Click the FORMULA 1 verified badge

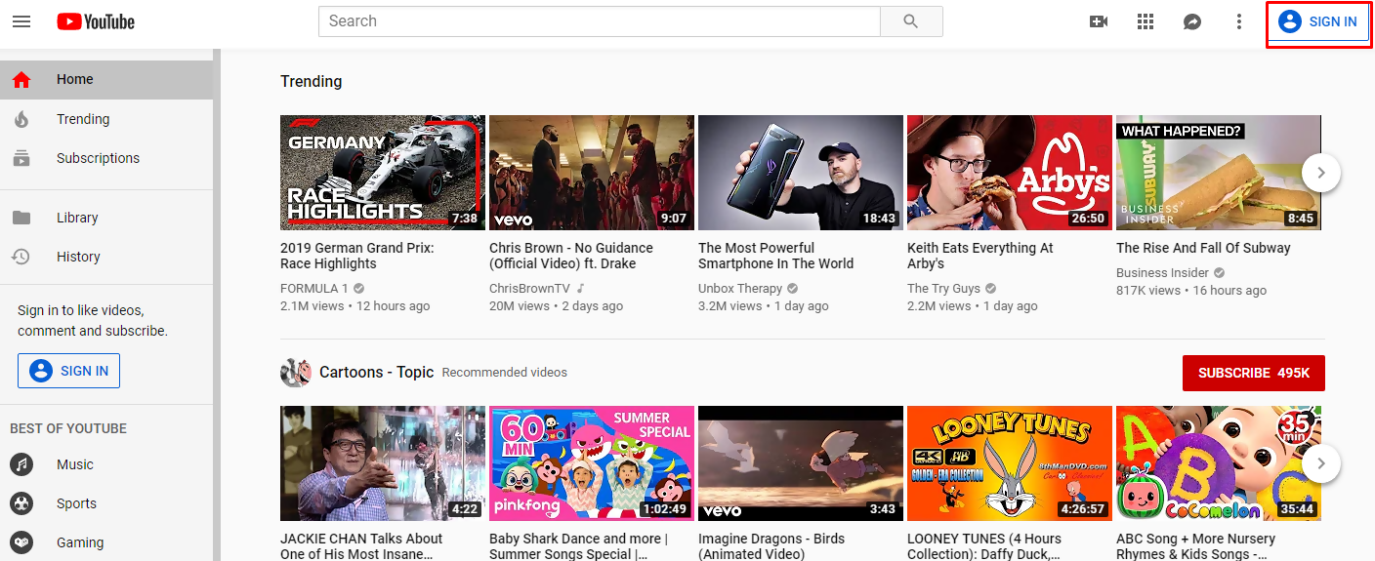pyautogui.click(x=359, y=289)
